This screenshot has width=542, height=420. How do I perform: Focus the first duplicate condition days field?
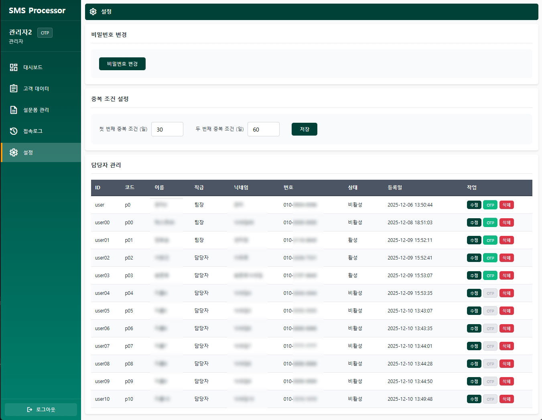pos(167,129)
